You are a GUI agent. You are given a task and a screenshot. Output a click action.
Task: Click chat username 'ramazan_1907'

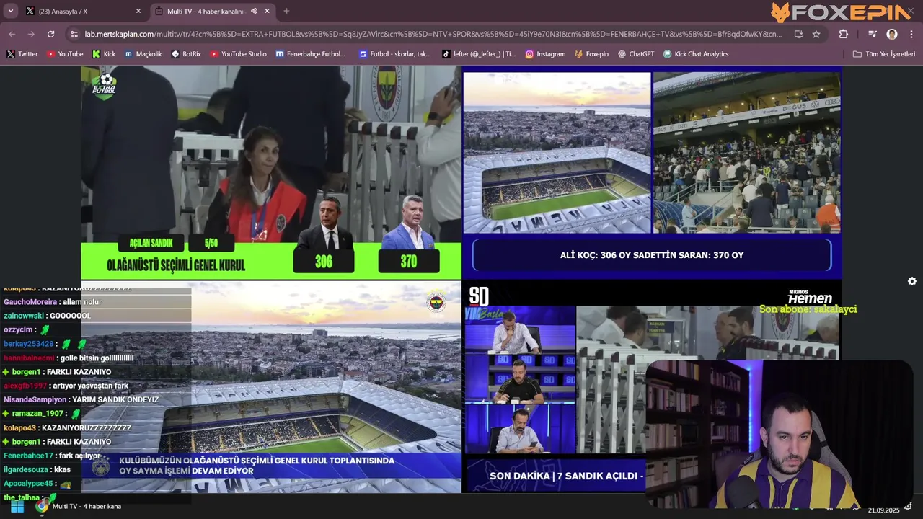pyautogui.click(x=38, y=414)
